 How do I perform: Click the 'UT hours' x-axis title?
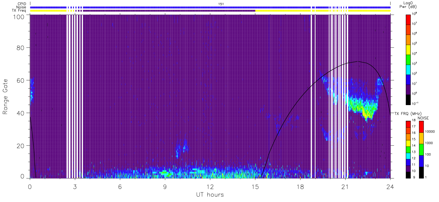(210, 195)
